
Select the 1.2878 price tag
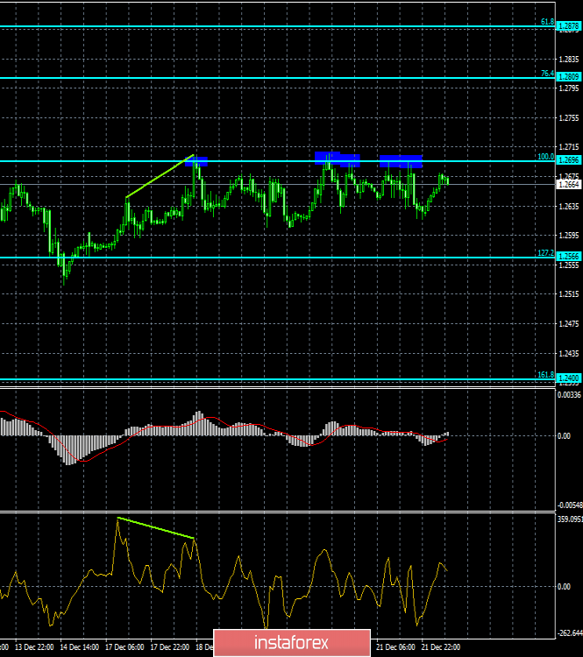tap(569, 26)
